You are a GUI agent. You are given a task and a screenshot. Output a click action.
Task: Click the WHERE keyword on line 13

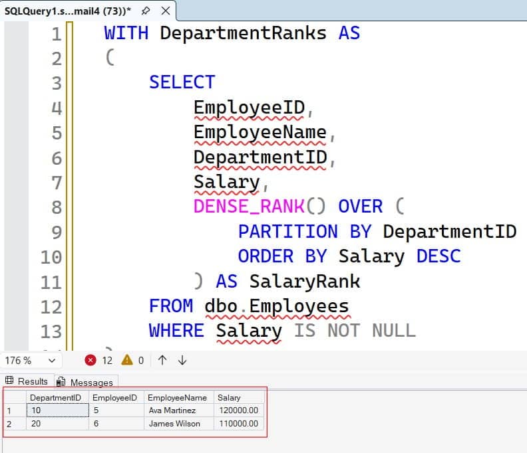176,331
